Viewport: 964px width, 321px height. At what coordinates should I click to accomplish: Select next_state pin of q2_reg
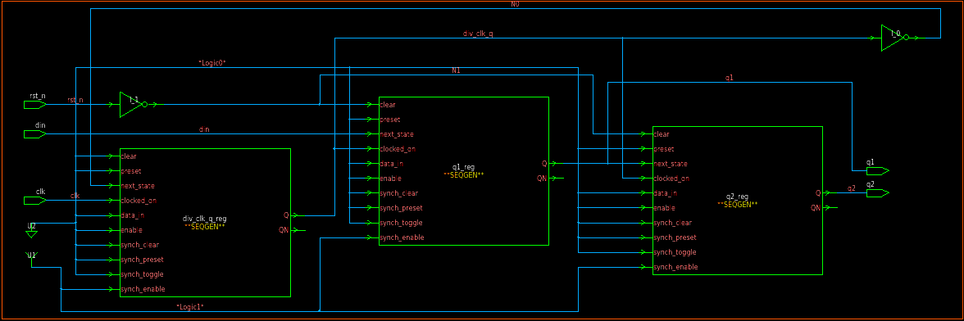(671, 163)
